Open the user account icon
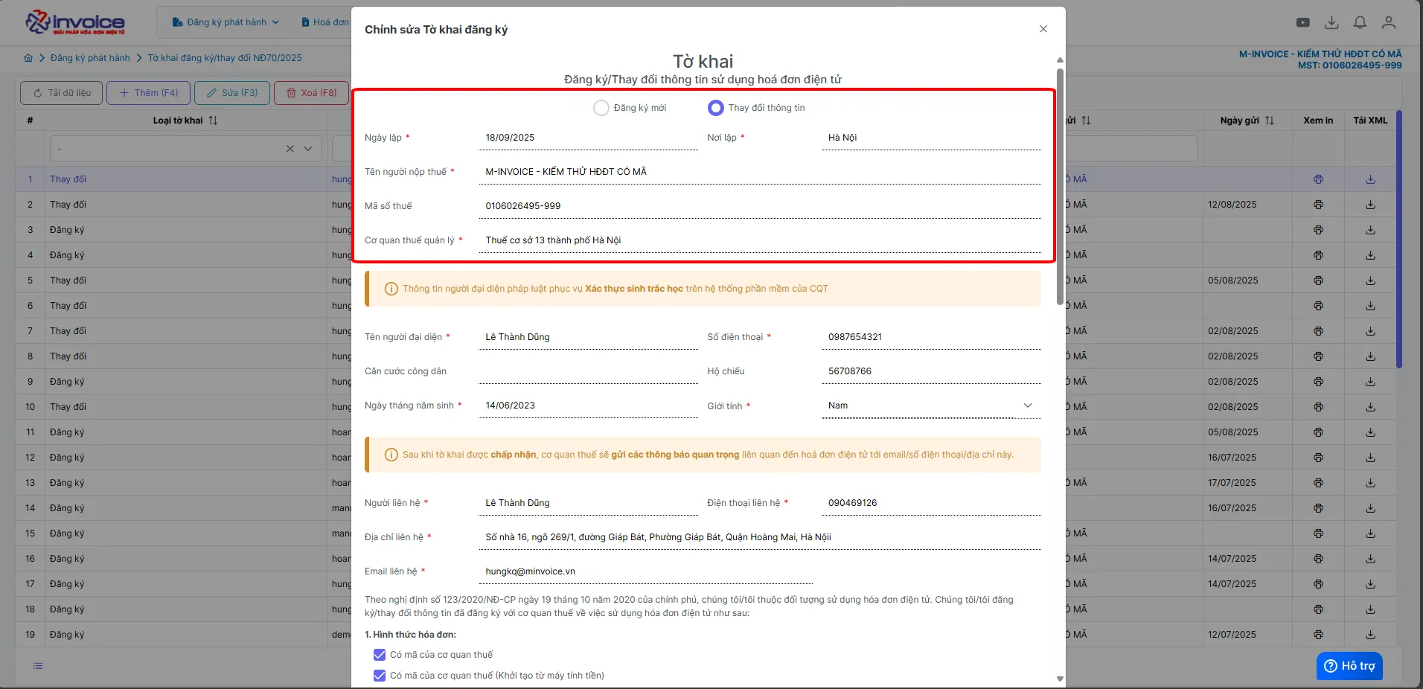 pyautogui.click(x=1389, y=22)
